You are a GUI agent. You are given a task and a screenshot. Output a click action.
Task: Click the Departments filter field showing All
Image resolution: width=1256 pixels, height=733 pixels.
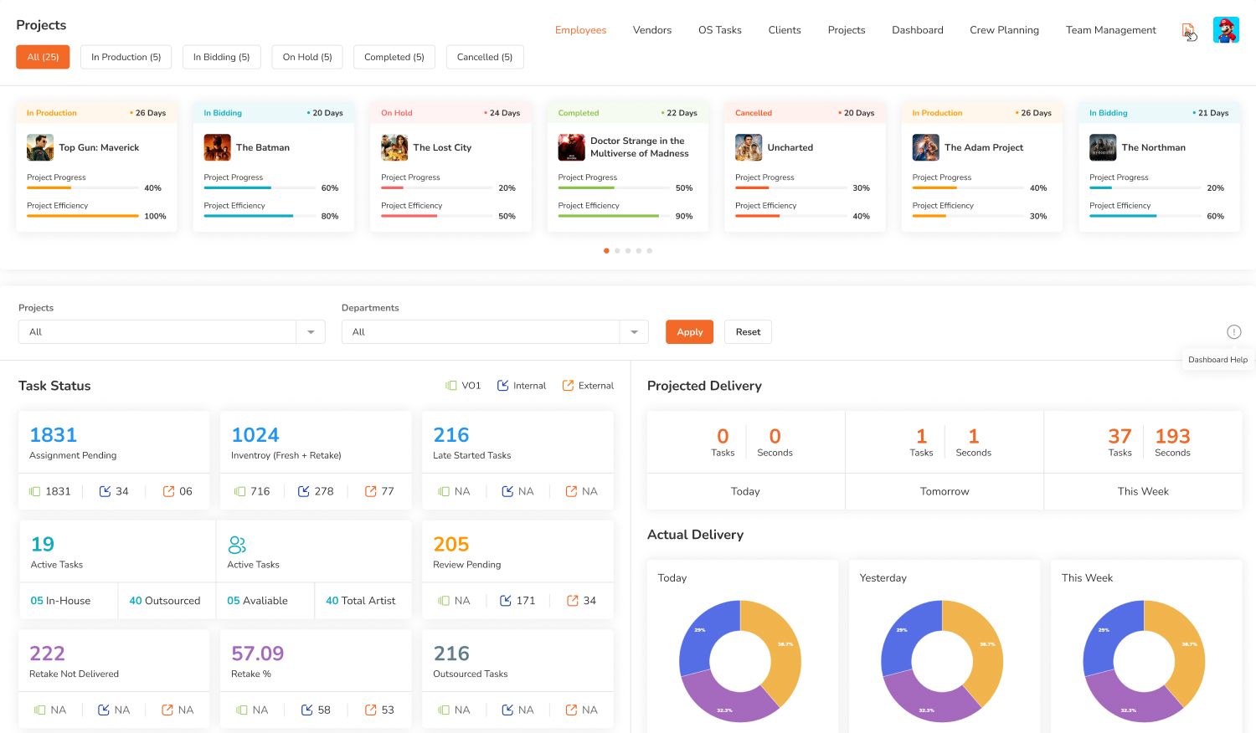[495, 332]
